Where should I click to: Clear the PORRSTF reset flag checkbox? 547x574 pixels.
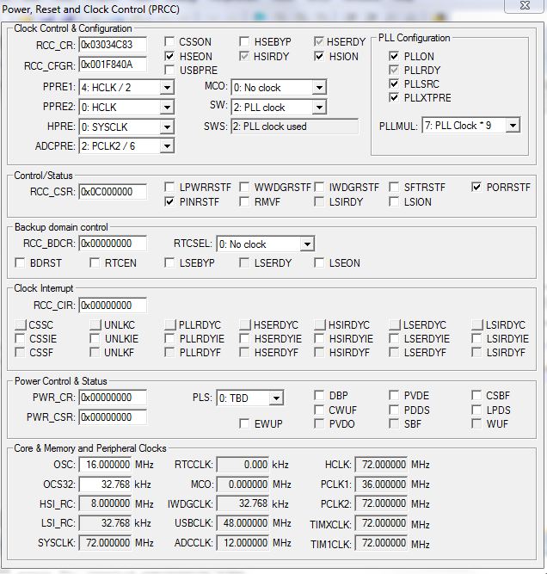pyautogui.click(x=476, y=187)
